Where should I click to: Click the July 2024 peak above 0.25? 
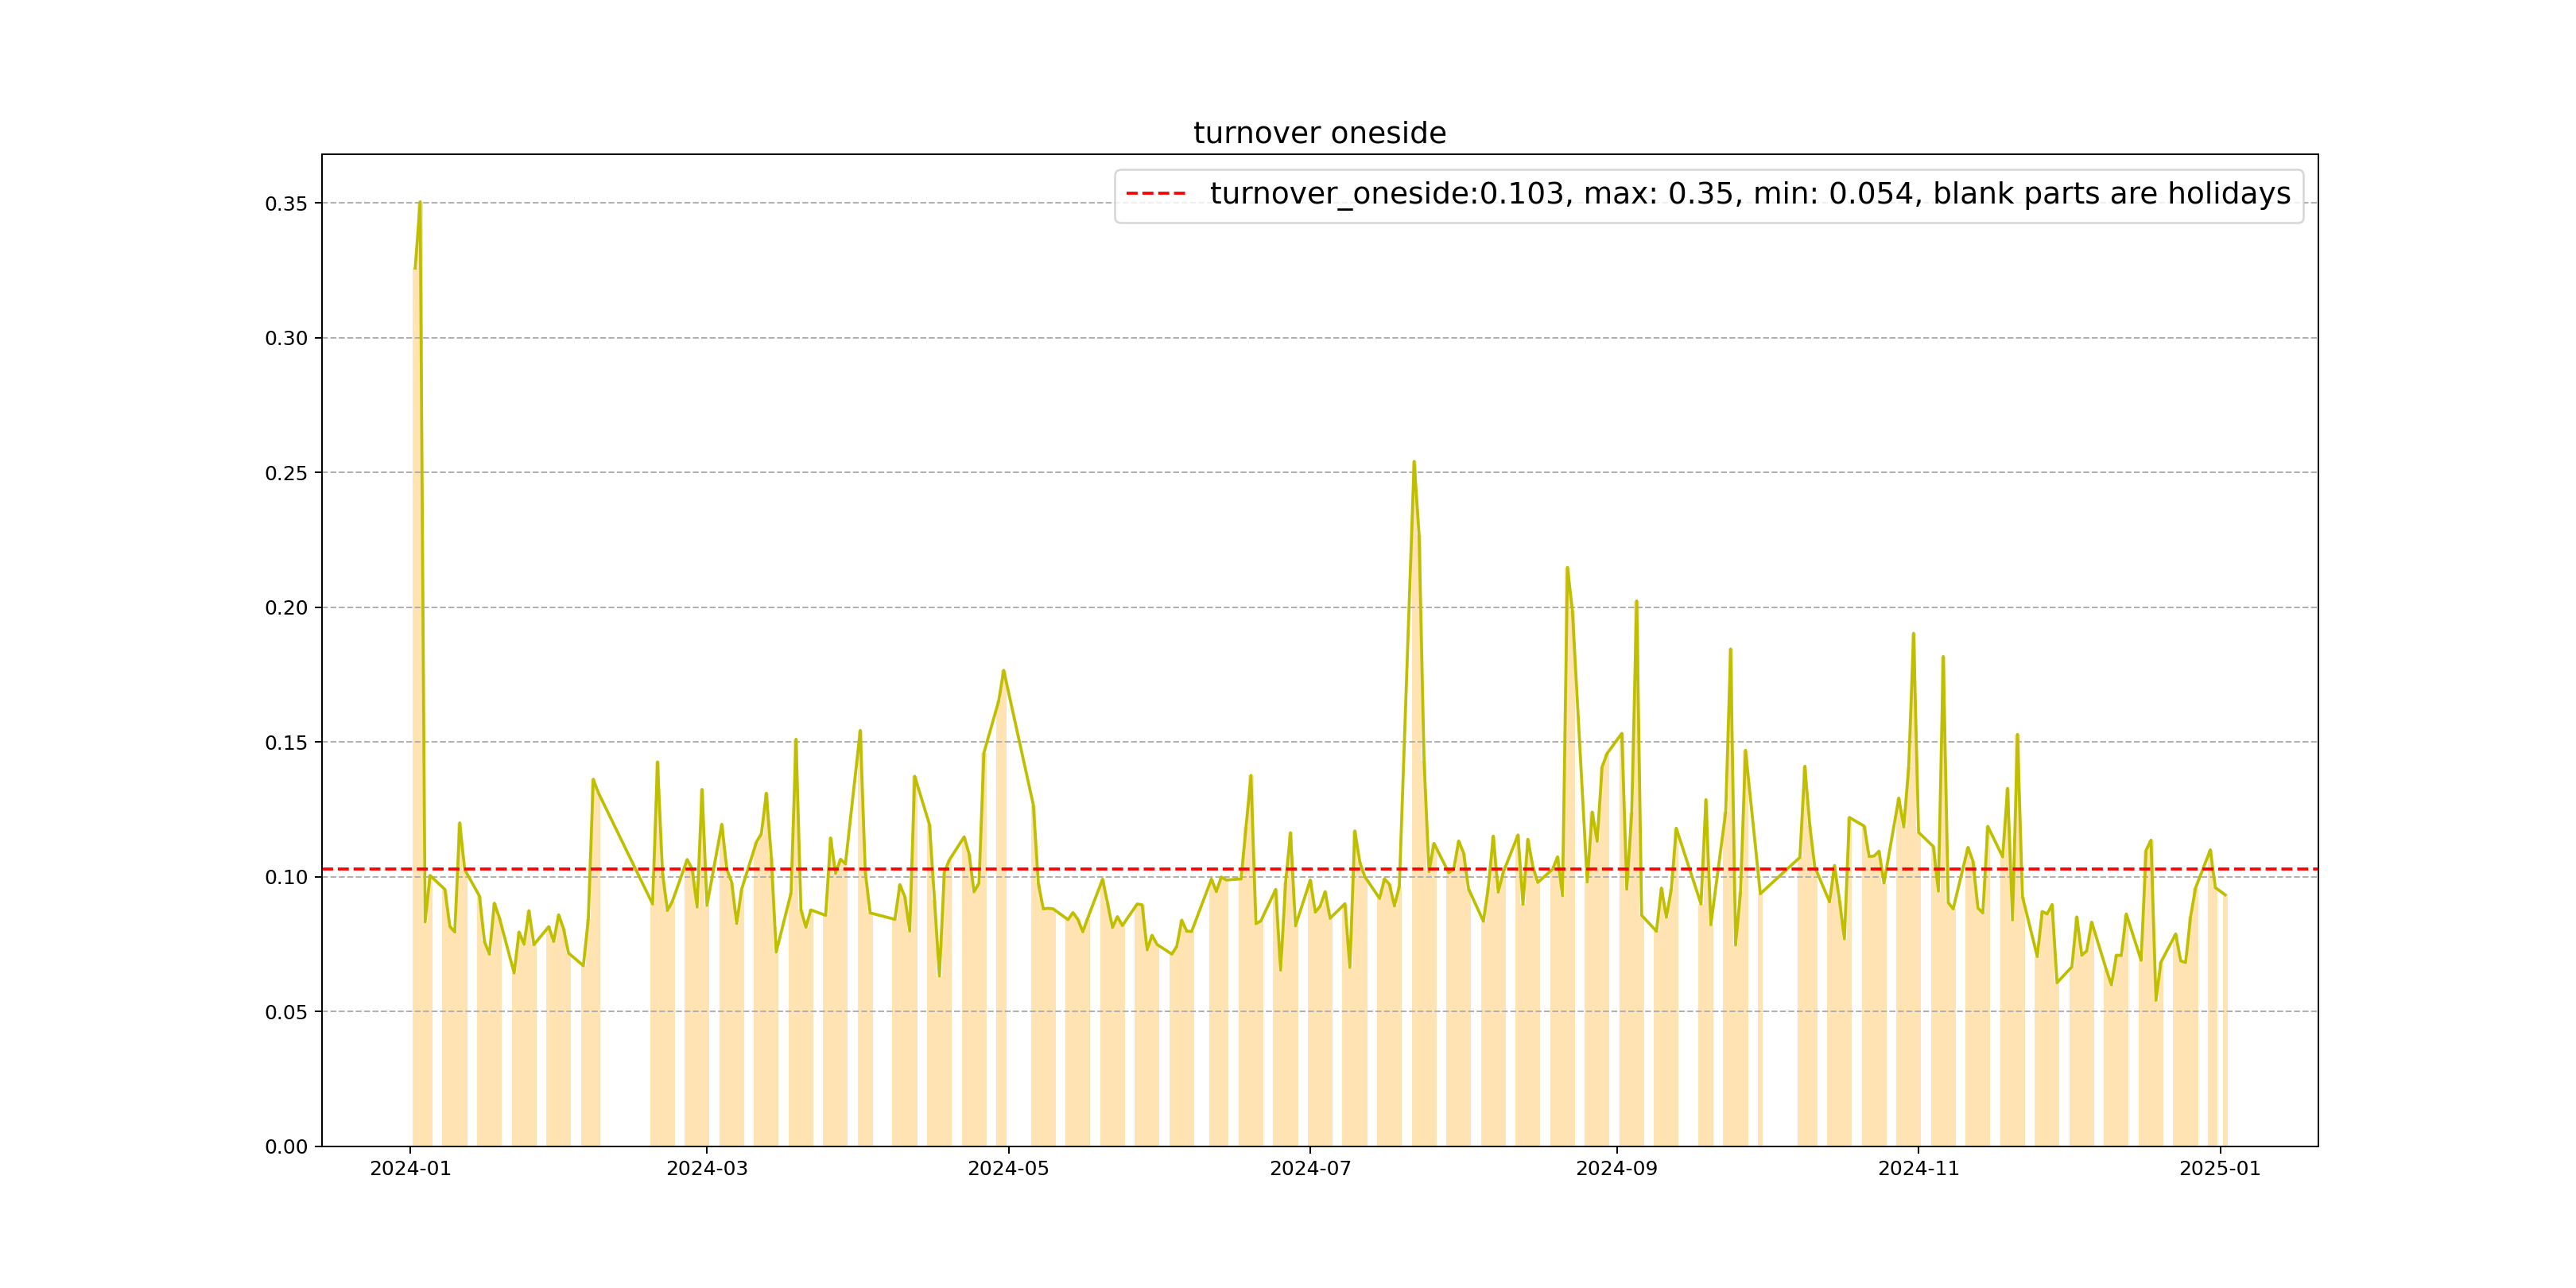pyautogui.click(x=1413, y=463)
